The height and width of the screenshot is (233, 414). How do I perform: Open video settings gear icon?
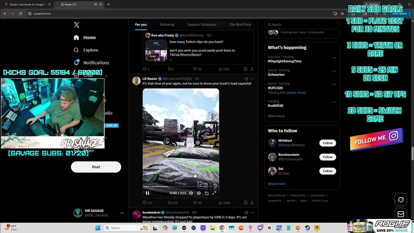tap(199, 193)
